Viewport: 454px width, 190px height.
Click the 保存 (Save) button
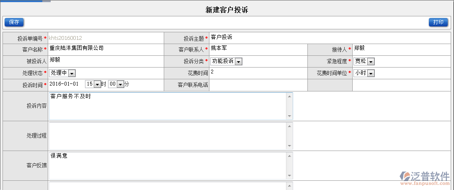point(14,22)
